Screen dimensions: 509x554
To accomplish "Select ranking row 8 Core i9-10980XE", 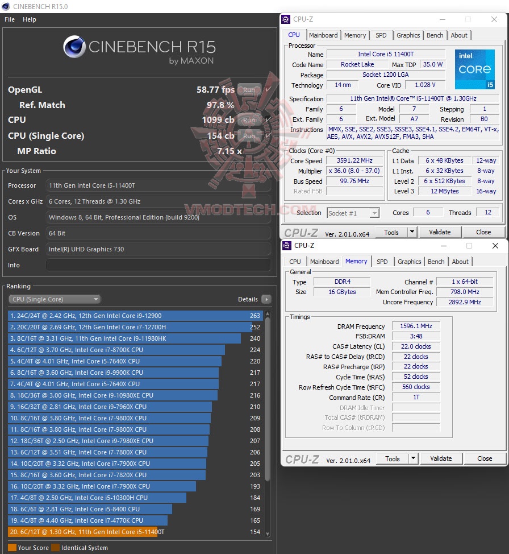I will (135, 395).
